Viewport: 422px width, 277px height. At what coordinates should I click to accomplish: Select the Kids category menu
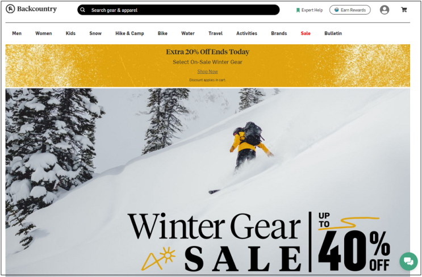(70, 33)
